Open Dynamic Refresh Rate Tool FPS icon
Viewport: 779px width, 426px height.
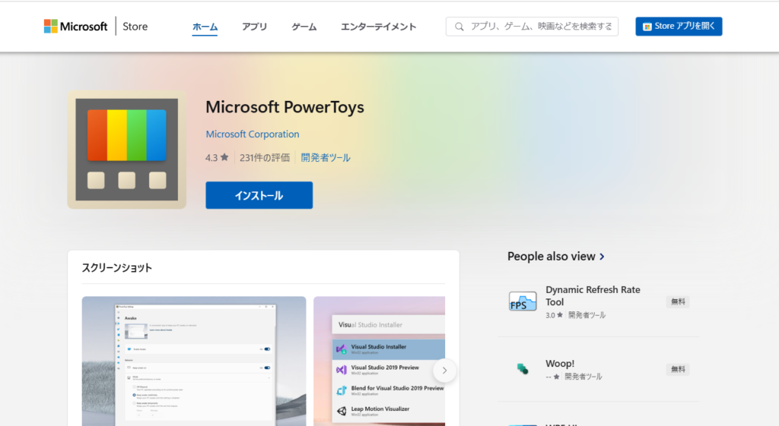(x=523, y=301)
